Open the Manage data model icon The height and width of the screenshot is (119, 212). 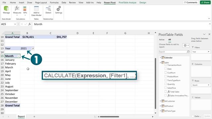coord(6,9)
